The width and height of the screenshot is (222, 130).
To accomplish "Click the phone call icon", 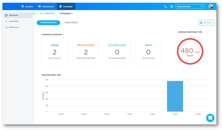I will [x=165, y=7].
